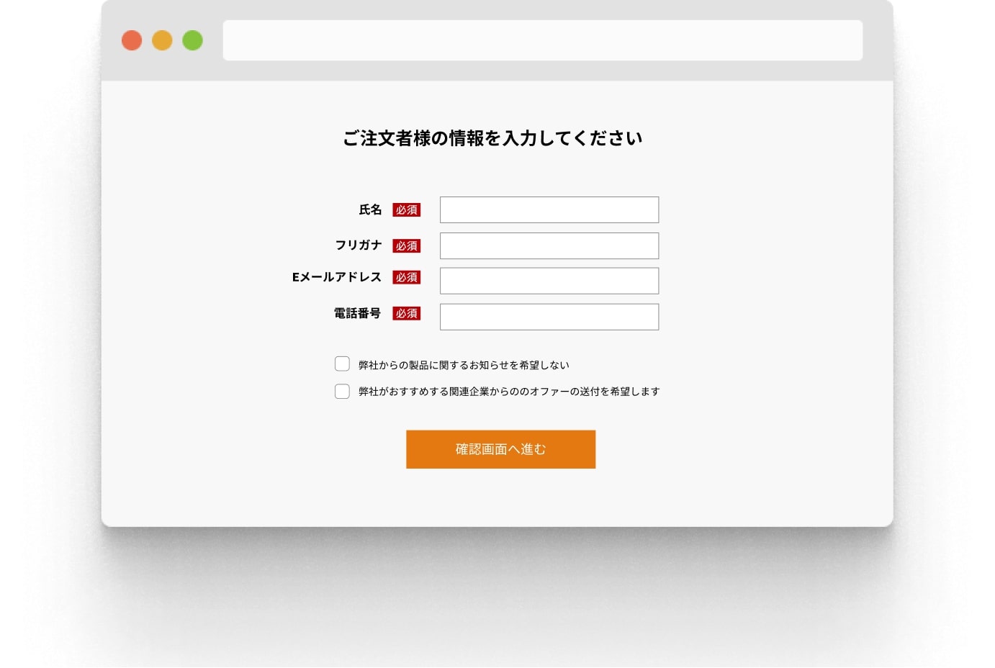Click the yellow minimize window dot

tap(162, 40)
